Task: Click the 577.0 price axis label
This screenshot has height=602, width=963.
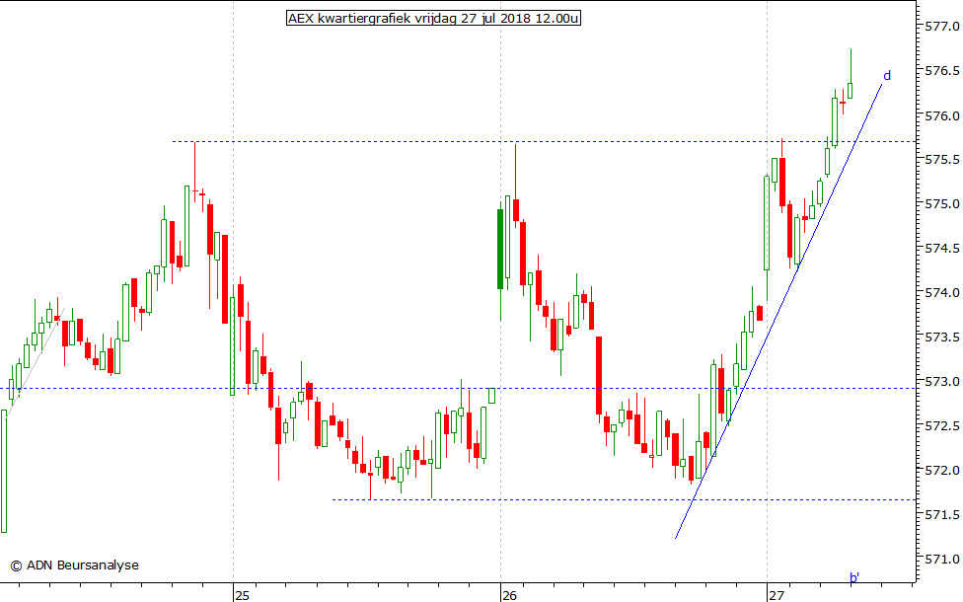Action: click(x=941, y=27)
